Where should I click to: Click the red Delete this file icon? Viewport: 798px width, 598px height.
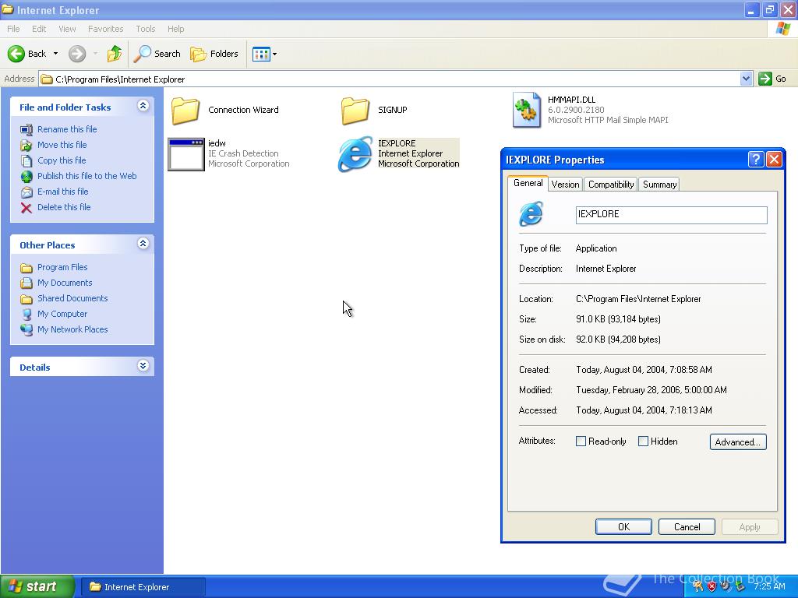point(26,207)
